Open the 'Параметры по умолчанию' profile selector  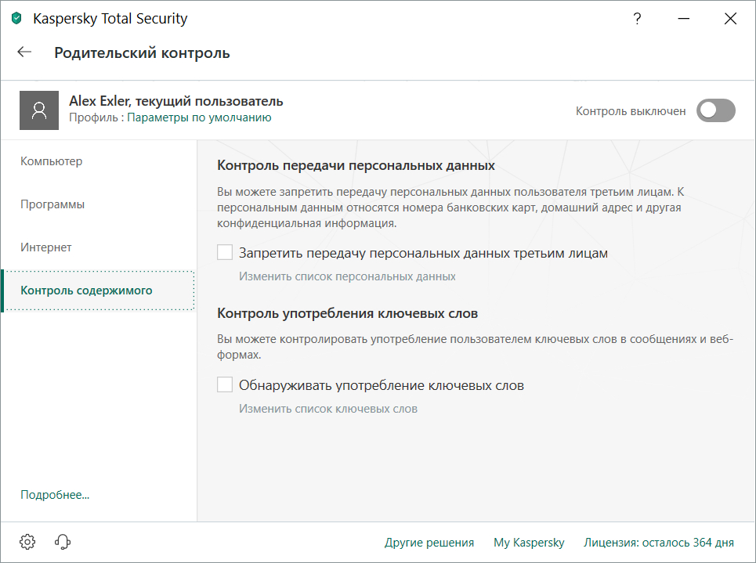tap(199, 117)
